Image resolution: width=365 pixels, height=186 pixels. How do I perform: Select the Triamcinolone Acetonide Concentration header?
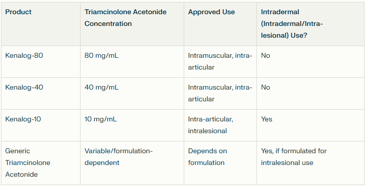tap(132, 24)
